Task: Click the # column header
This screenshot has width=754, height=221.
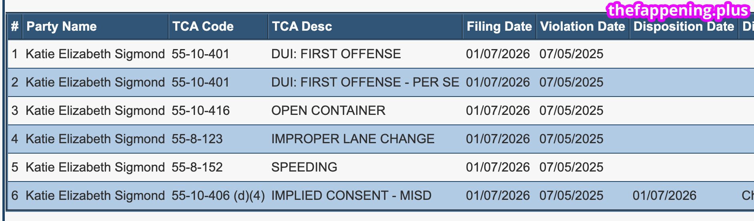Action: (15, 27)
